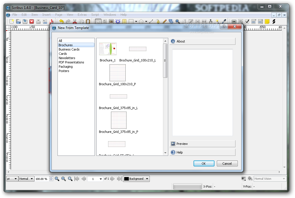This screenshot has height=198, width=295.
Task: Click the red Close document icon
Action: point(32,22)
